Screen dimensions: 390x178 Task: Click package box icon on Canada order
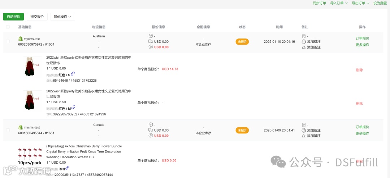point(151,125)
